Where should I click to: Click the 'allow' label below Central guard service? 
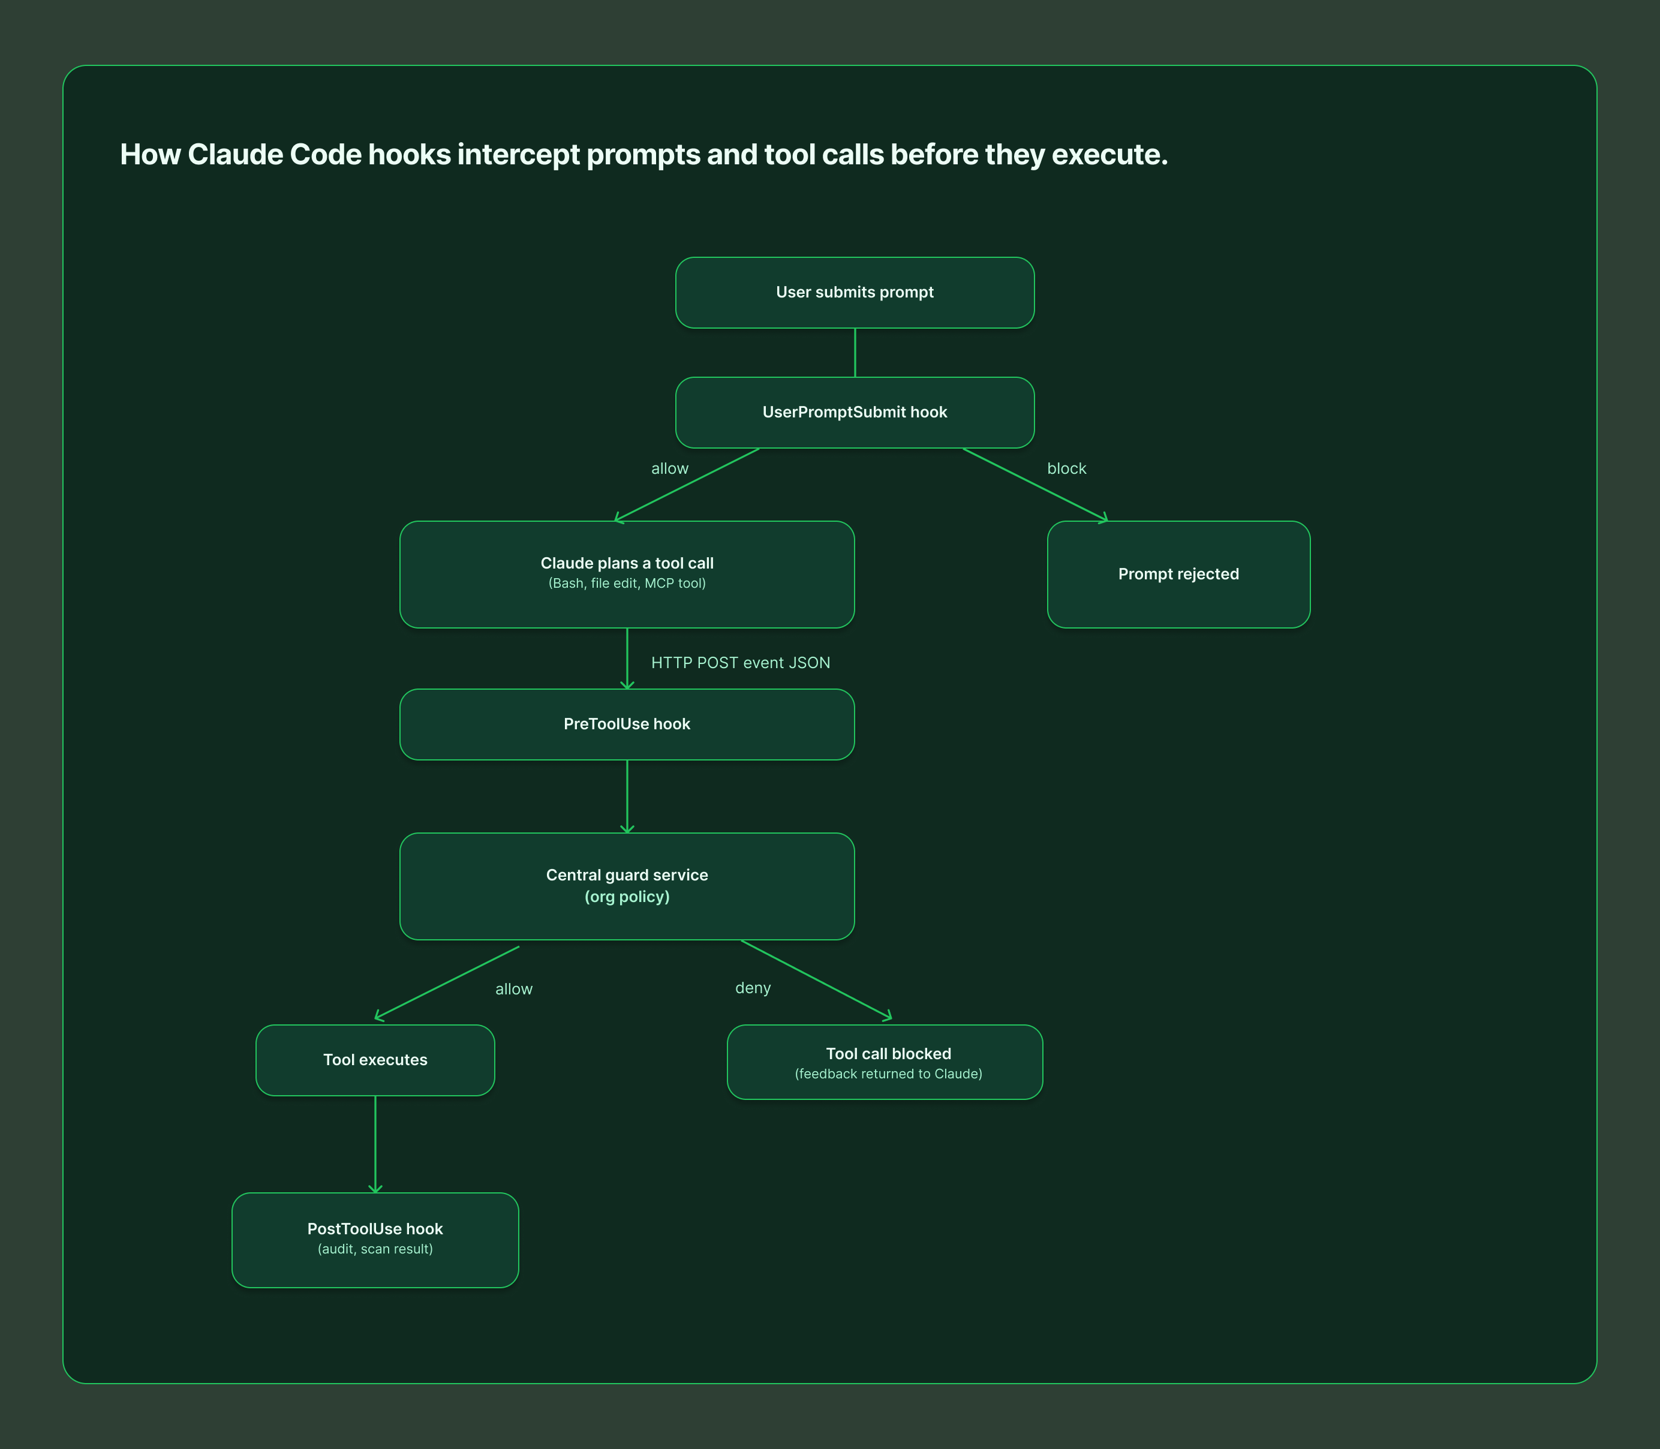coord(513,989)
